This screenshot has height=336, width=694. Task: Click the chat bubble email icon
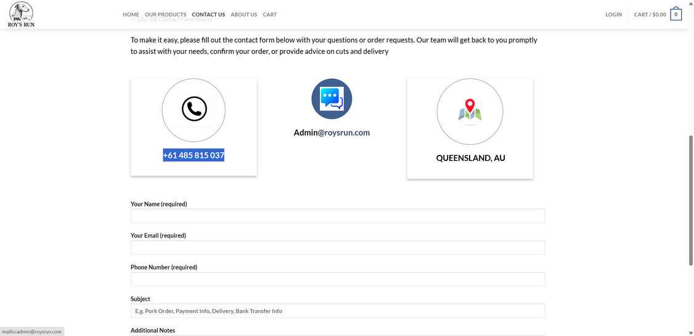(x=332, y=99)
